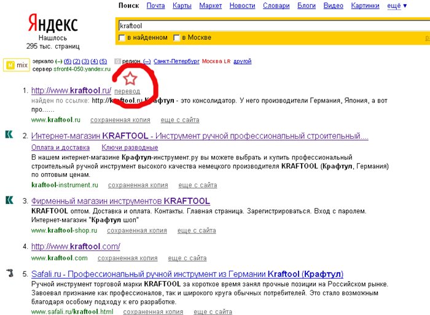This screenshot has width=430, height=315.
Task: Open 'Фирменный магазин инструментов KRAFTOOL' result
Action: tap(120, 201)
